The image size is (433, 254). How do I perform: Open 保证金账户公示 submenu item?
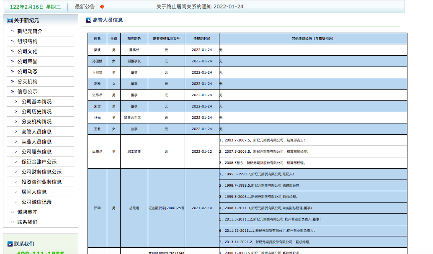39,162
